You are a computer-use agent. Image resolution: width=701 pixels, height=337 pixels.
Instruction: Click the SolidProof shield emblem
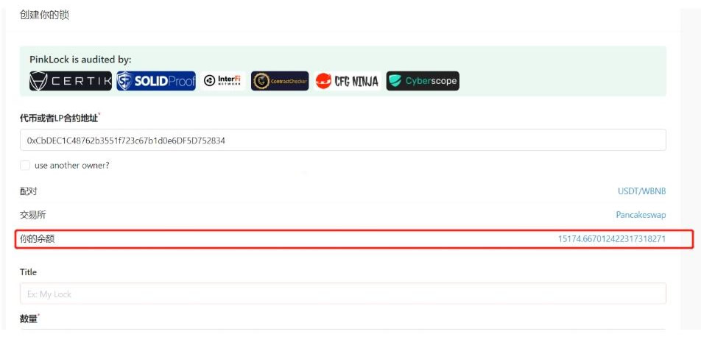(x=124, y=81)
